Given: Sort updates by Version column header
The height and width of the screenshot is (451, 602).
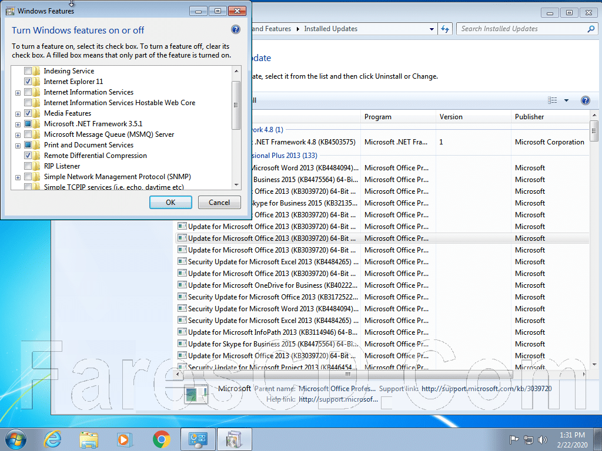Looking at the screenshot, I should tap(473, 117).
